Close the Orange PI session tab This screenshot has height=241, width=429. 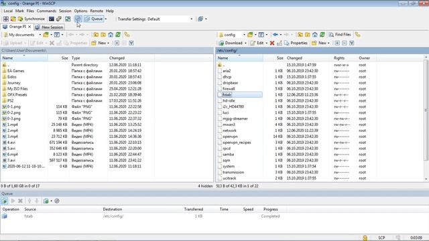pyautogui.click(x=29, y=27)
